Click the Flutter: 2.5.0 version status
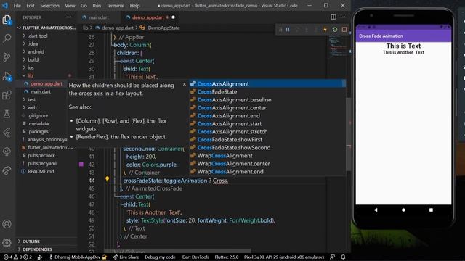This screenshot has width=465, height=261. (x=227, y=257)
